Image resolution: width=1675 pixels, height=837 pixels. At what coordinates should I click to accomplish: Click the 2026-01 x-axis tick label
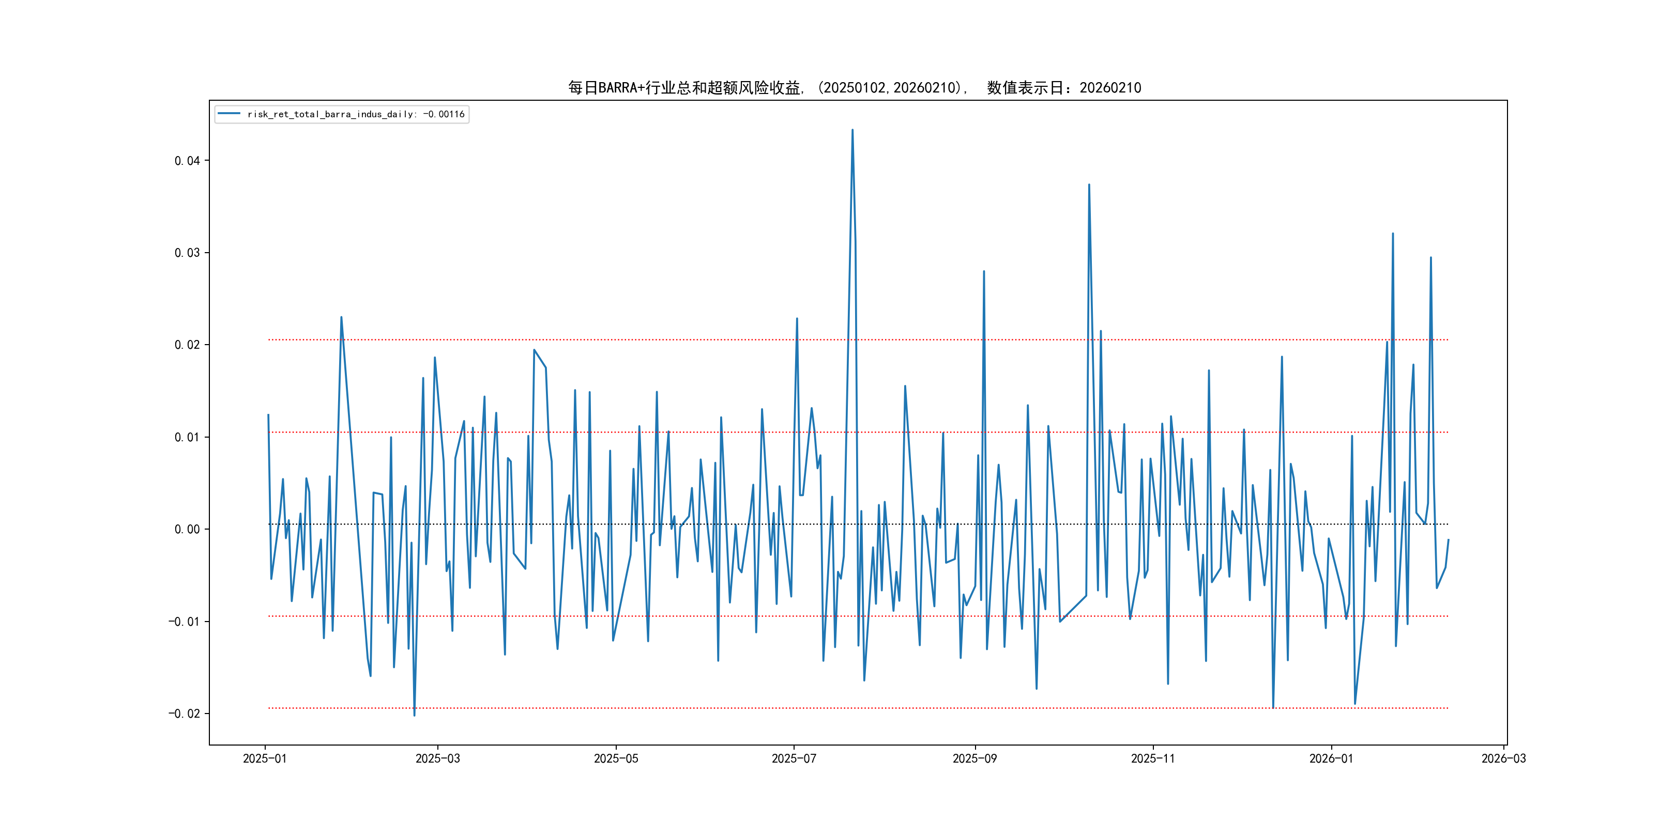coord(1330,758)
